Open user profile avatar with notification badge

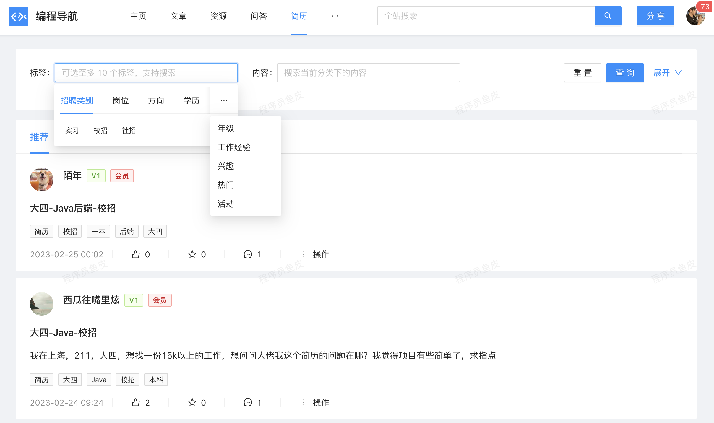(x=696, y=17)
